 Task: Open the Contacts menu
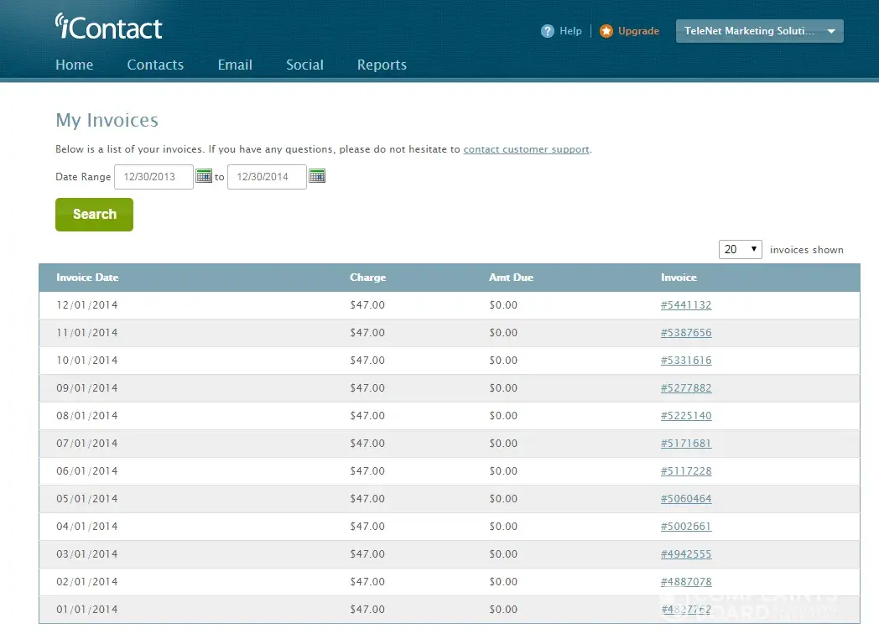tap(155, 65)
